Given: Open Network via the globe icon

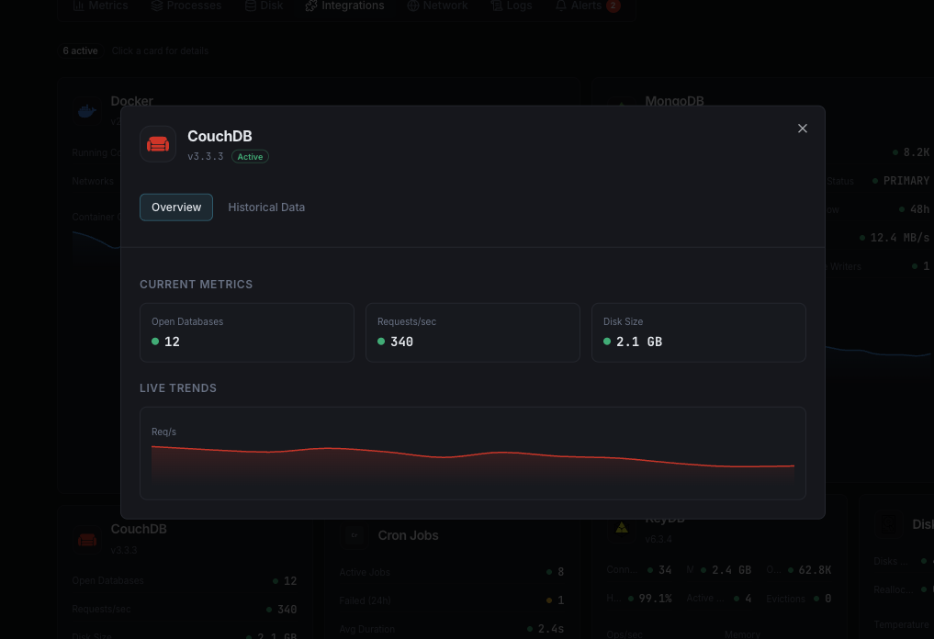Looking at the screenshot, I should (x=413, y=6).
